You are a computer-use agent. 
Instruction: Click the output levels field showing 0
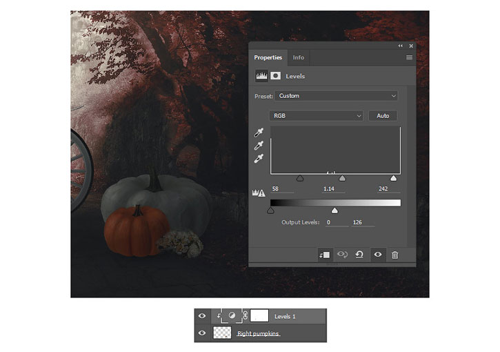[x=337, y=222]
